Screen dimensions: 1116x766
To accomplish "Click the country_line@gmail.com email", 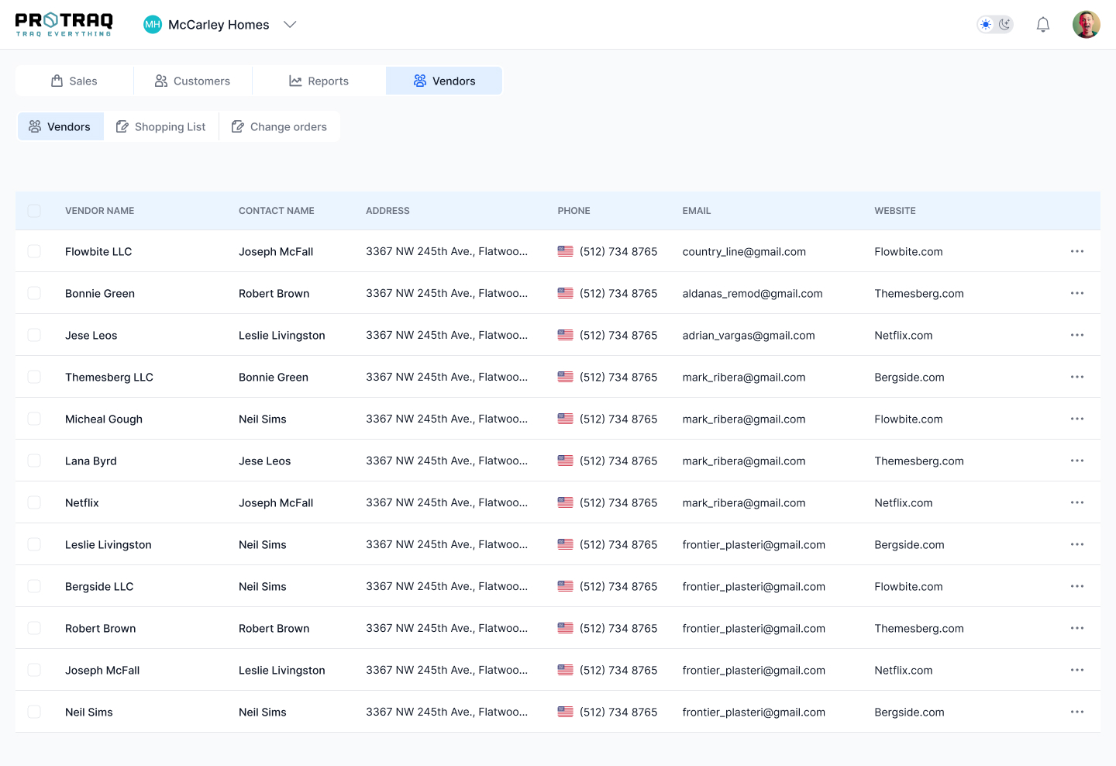I will tap(743, 251).
